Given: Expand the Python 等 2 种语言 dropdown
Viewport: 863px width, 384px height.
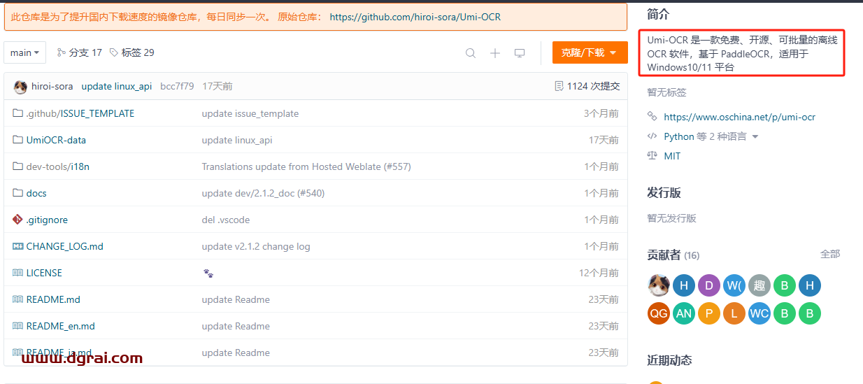Looking at the screenshot, I should [711, 136].
